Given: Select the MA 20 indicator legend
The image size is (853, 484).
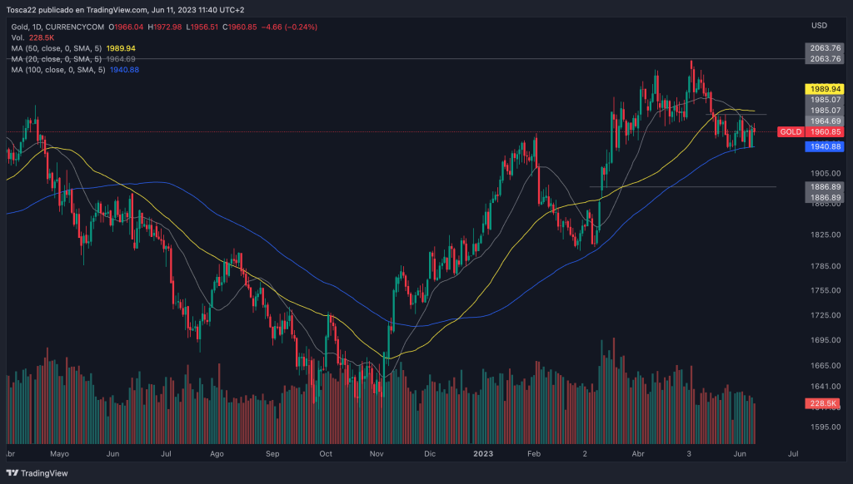Looking at the screenshot, I should [x=57, y=59].
